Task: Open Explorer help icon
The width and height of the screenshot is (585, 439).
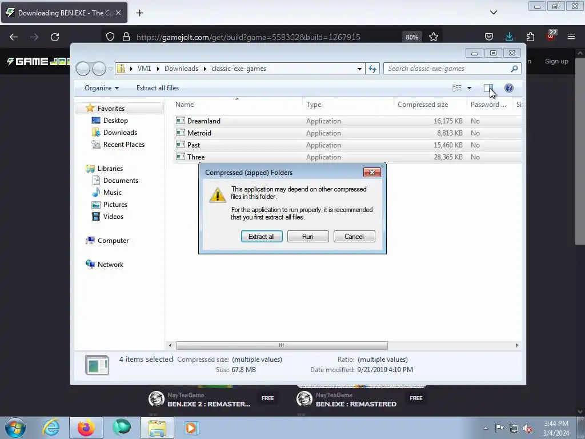Action: coord(509,88)
